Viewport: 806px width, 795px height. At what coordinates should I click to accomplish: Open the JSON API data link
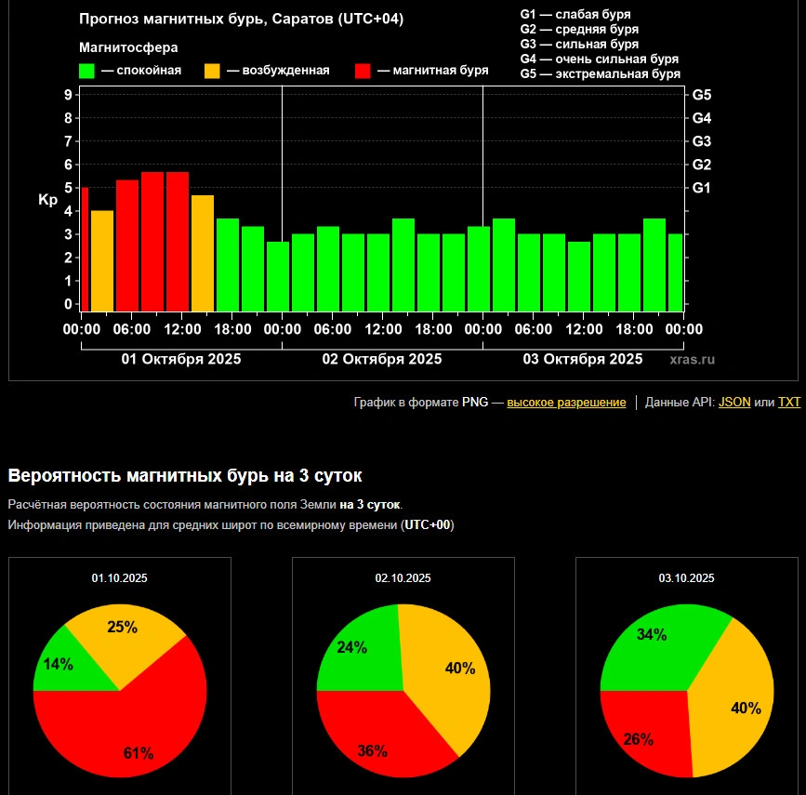click(x=734, y=403)
